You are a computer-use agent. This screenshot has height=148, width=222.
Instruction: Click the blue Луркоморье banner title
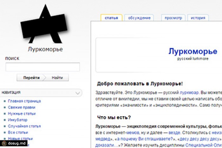tap(193, 51)
